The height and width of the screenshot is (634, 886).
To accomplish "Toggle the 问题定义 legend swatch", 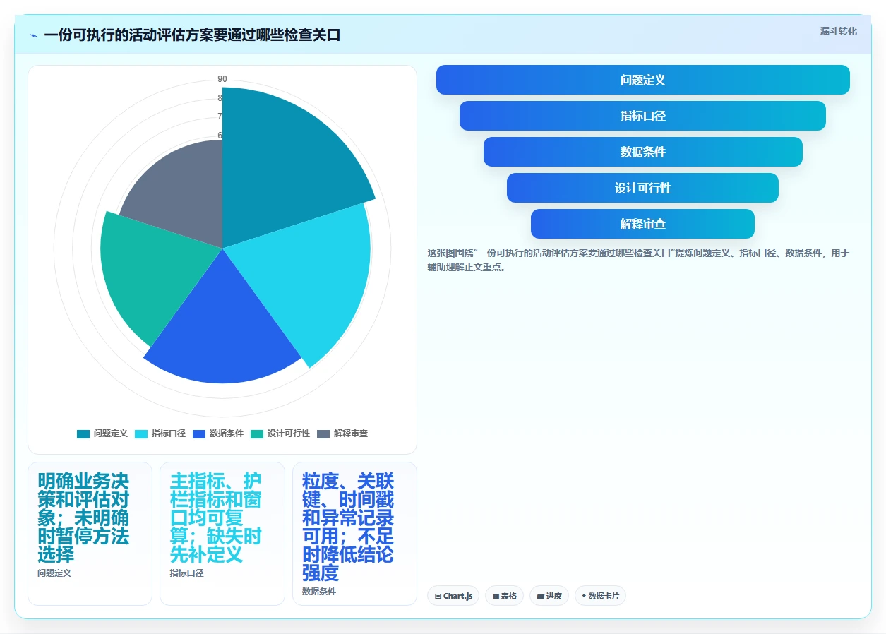I will [x=83, y=433].
